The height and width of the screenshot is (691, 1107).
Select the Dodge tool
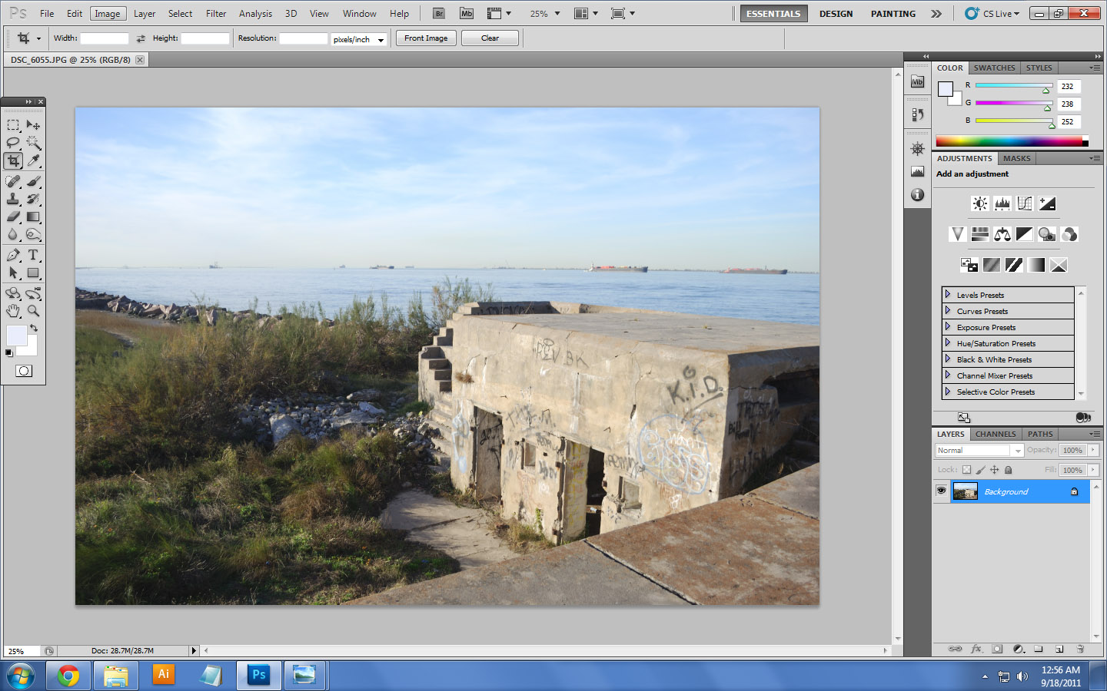(x=33, y=235)
